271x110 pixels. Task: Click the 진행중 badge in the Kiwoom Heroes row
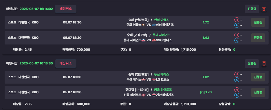pyautogui.click(x=258, y=92)
